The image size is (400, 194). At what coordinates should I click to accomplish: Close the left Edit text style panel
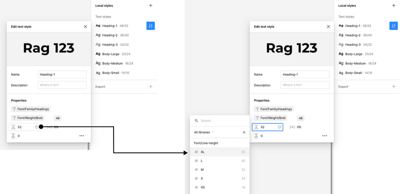pos(85,26)
